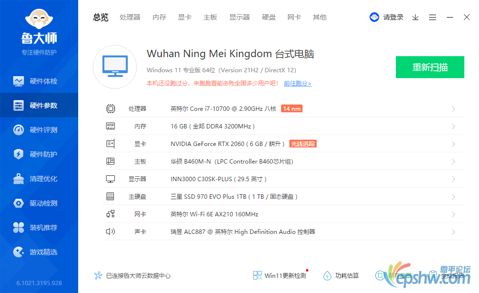The image size is (479, 293).
Task: Click the green 重新扫描 button
Action: [x=430, y=67]
